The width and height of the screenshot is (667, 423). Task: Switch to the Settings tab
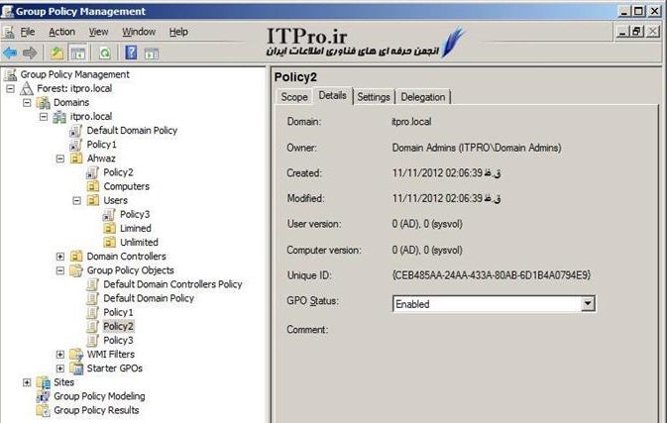(373, 96)
